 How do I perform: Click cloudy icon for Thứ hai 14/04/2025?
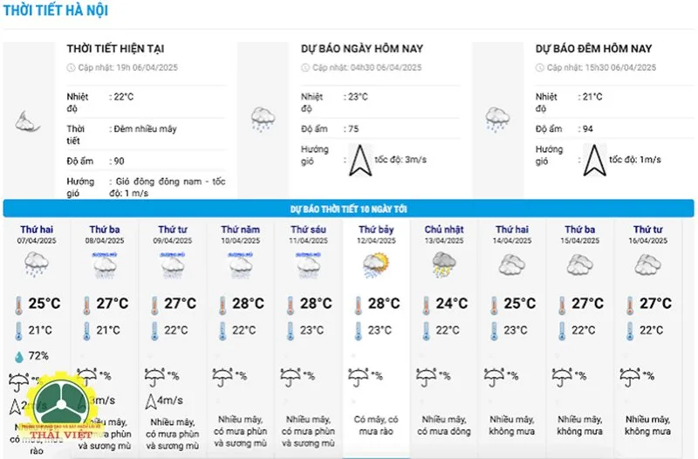(x=512, y=265)
